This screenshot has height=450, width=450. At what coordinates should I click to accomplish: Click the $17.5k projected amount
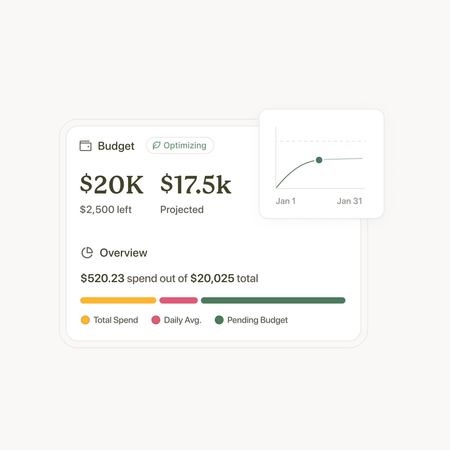pyautogui.click(x=196, y=184)
